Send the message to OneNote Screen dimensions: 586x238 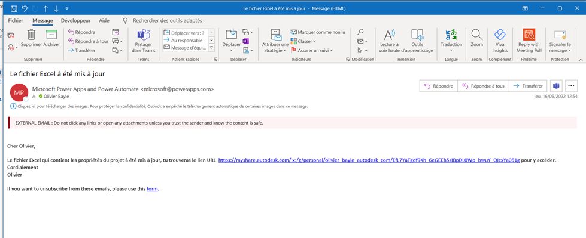pos(245,41)
